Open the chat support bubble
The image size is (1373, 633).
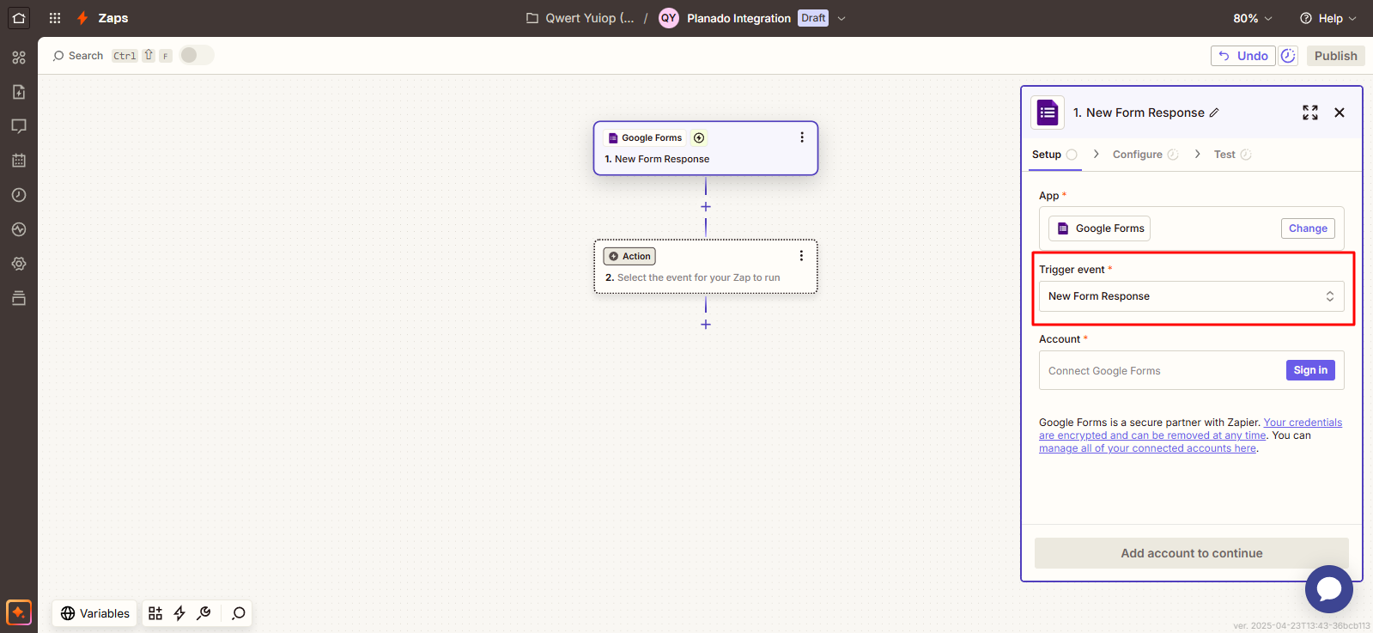coord(1328,589)
